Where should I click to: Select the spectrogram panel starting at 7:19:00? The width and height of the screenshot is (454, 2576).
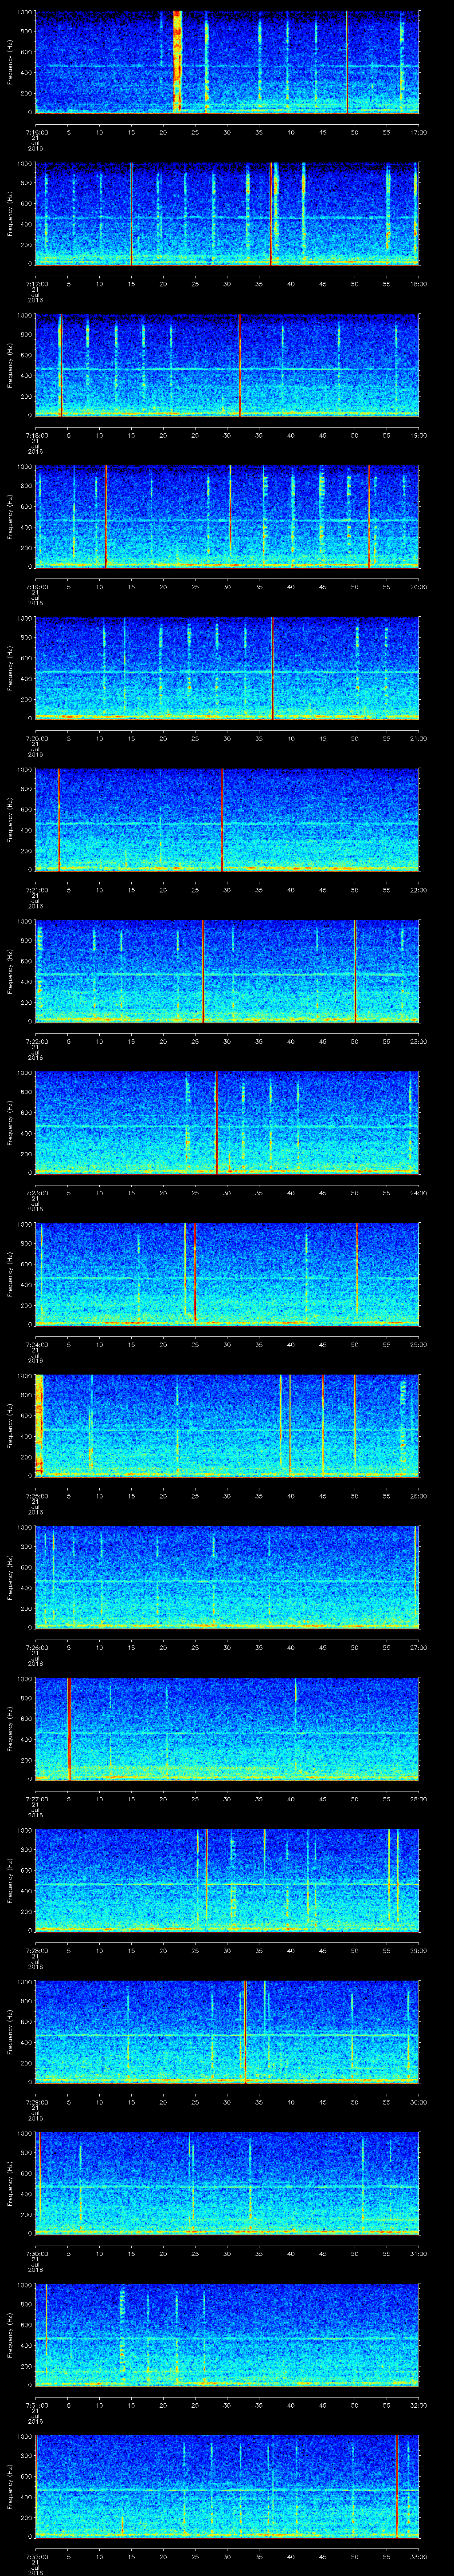[227, 517]
